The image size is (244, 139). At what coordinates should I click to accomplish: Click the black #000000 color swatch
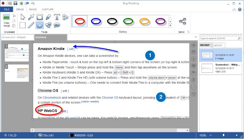[72, 135]
